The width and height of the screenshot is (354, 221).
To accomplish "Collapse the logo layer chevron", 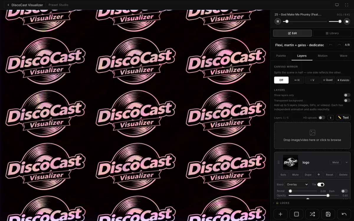I will tap(347, 162).
